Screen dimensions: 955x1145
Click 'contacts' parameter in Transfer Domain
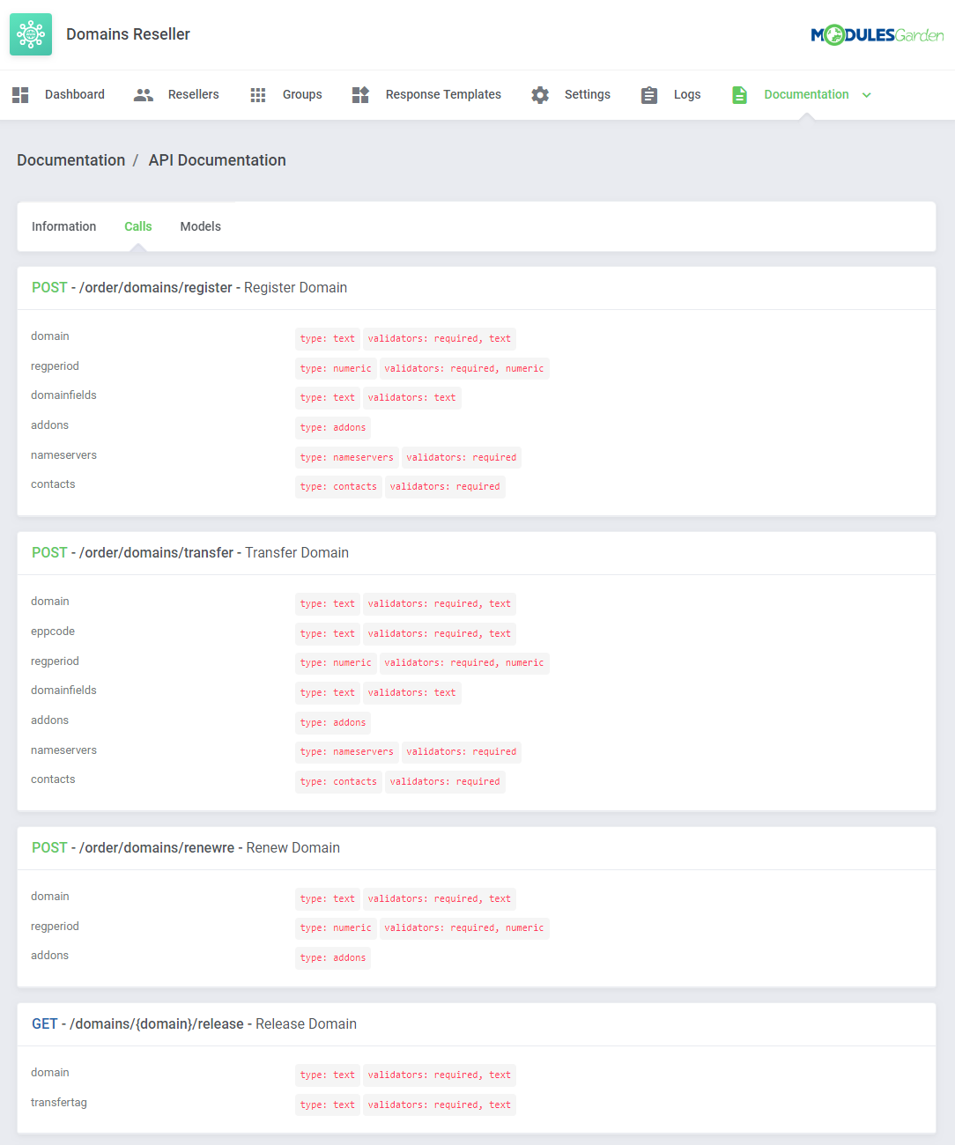click(53, 779)
